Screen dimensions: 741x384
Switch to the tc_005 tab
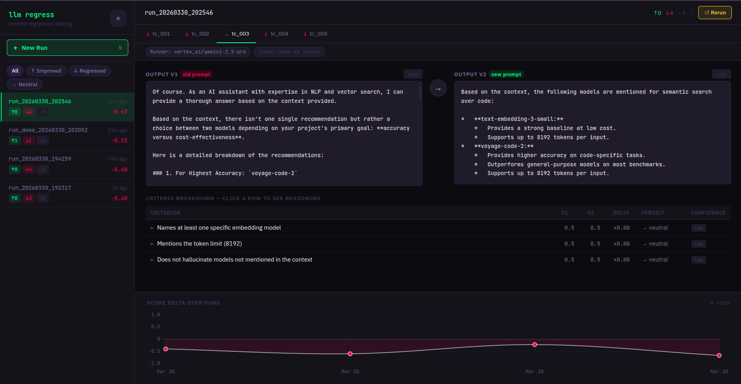315,34
